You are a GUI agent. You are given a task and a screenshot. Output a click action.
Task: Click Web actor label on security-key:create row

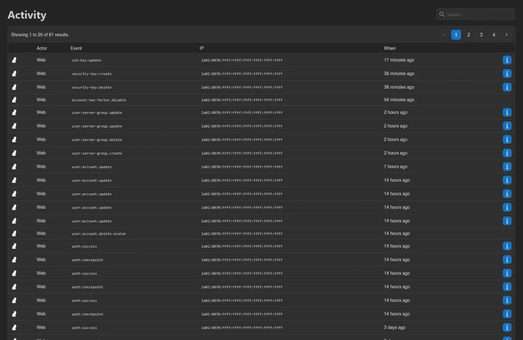tap(41, 73)
